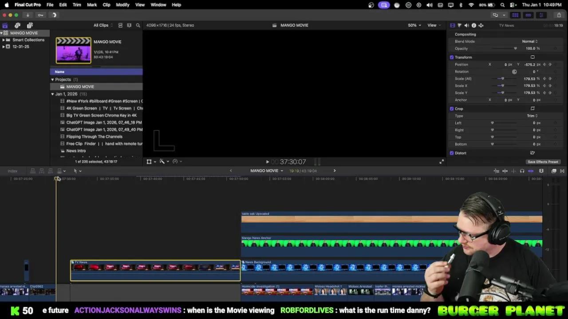Open the Share Inspector icon
568x319 pixels.
tap(481, 25)
